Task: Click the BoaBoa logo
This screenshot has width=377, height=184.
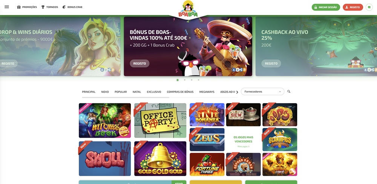Action: pyautogui.click(x=188, y=9)
